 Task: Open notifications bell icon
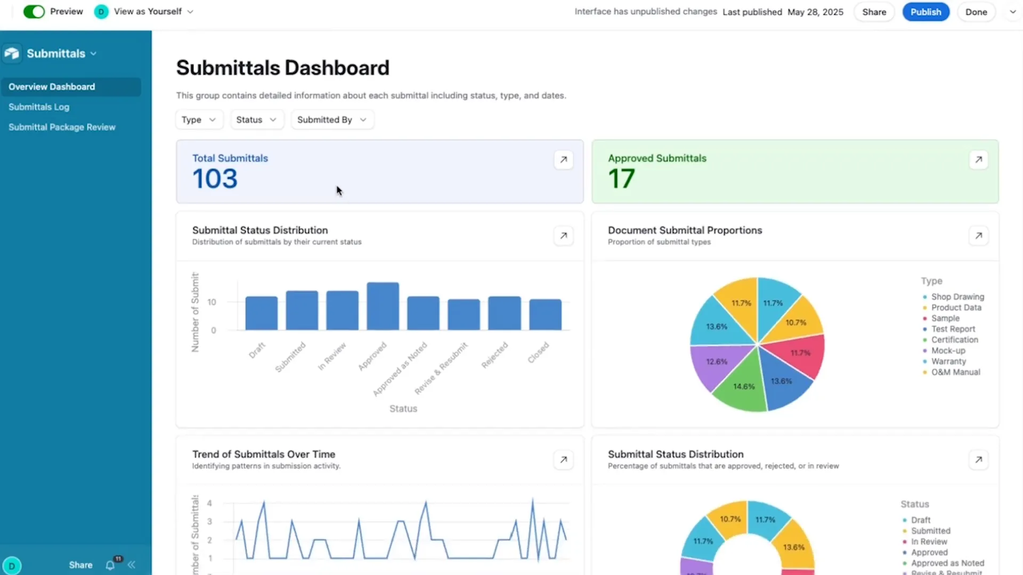[x=110, y=565]
